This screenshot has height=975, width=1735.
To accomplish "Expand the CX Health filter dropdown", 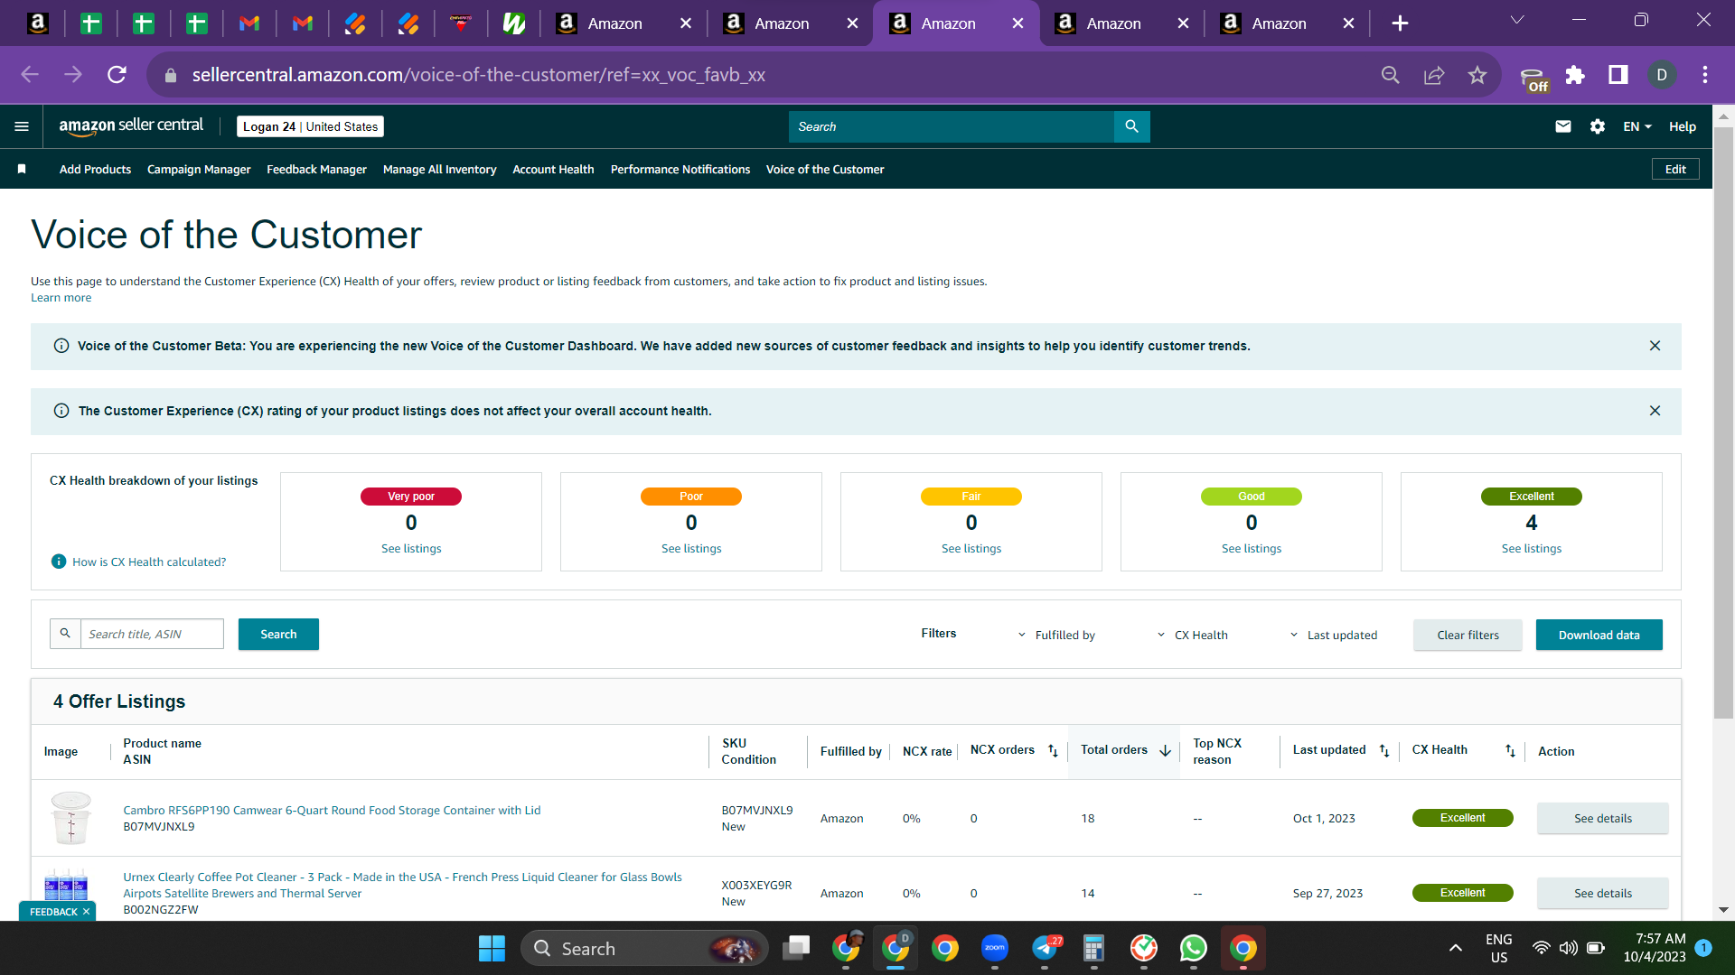I will tap(1192, 635).
